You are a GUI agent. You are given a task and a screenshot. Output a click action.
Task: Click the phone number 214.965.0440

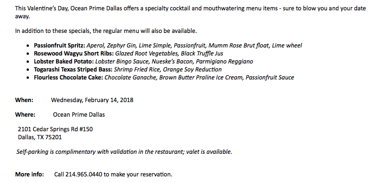(x=84, y=175)
